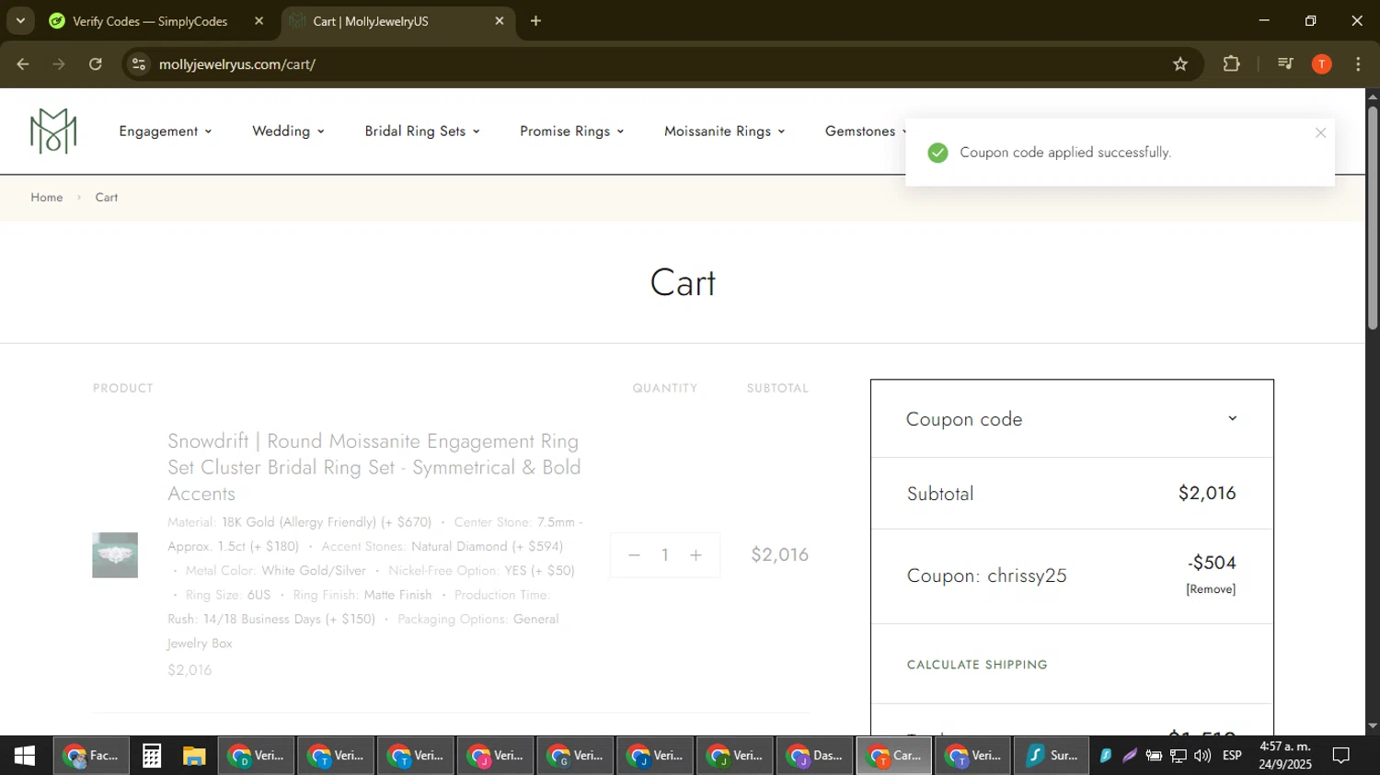Open ESP language input indicator

(x=1232, y=756)
